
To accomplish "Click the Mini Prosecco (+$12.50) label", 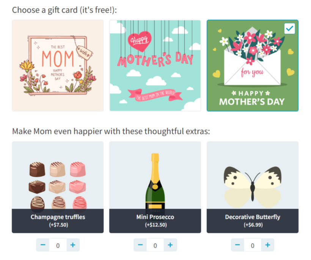I will pyautogui.click(x=155, y=221).
